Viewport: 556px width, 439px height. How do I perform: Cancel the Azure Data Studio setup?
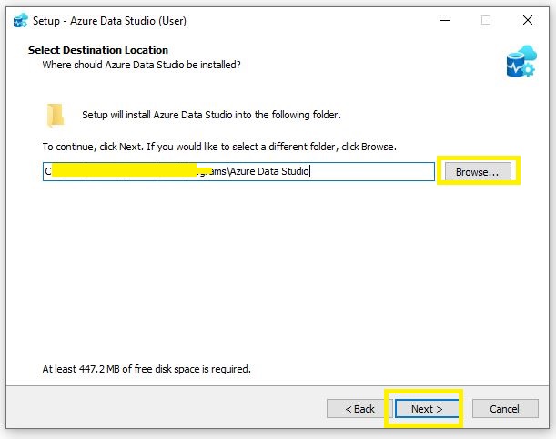(505, 409)
